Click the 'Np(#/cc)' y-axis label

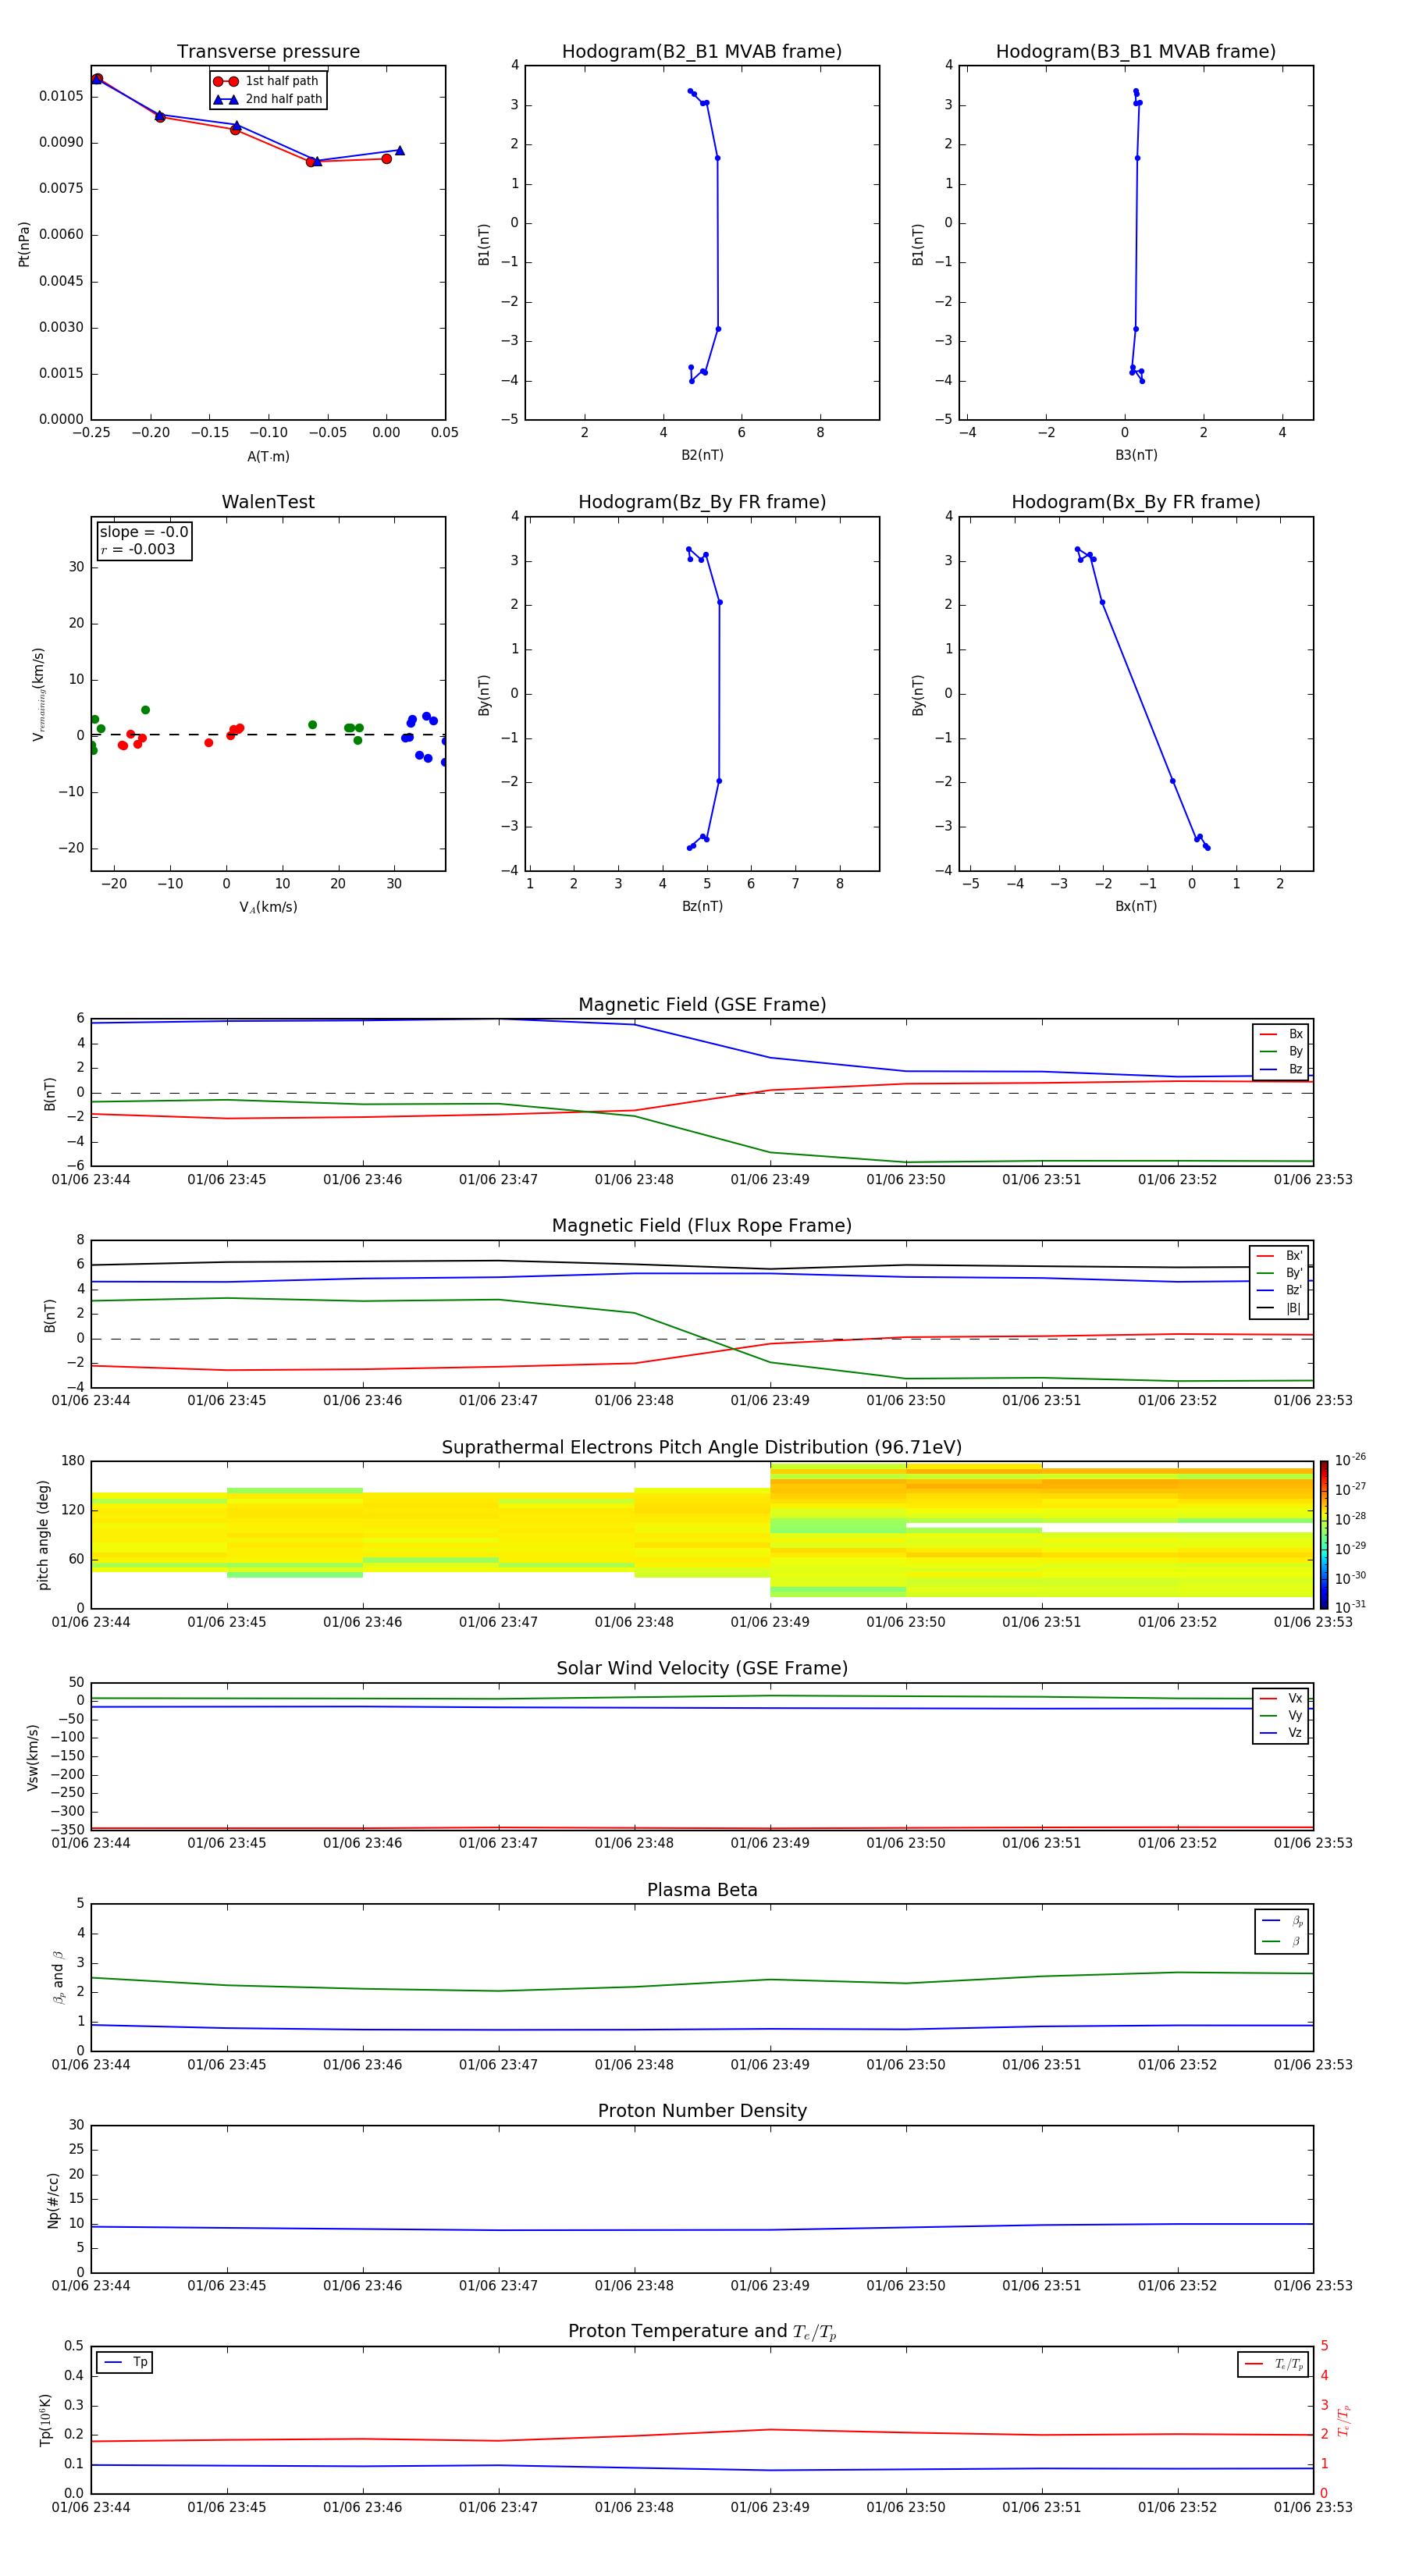click(53, 2199)
